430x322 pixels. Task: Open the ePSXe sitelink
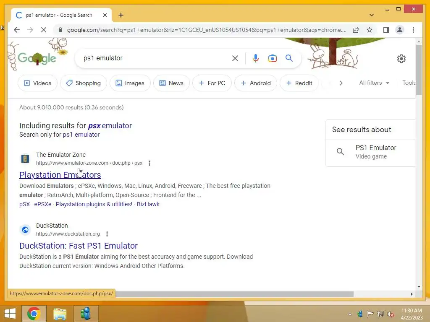click(43, 204)
